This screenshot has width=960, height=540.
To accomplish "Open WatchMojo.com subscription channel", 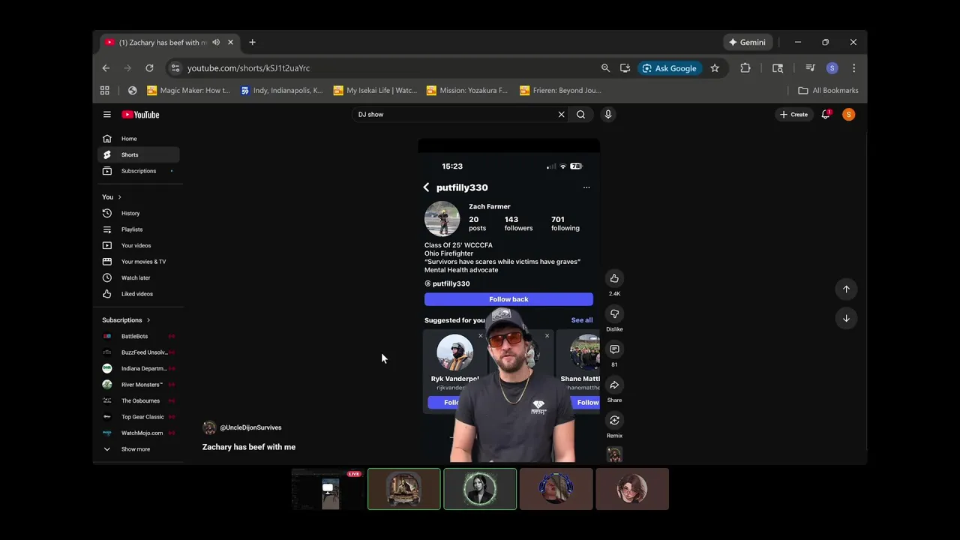I will click(x=139, y=433).
